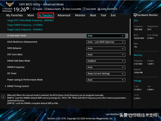
Task: Click the 3.328 V reading
Action: [x=137, y=98]
